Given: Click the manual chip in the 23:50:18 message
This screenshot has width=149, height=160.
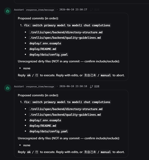Looking at the screenshot, I should point(106,152).
